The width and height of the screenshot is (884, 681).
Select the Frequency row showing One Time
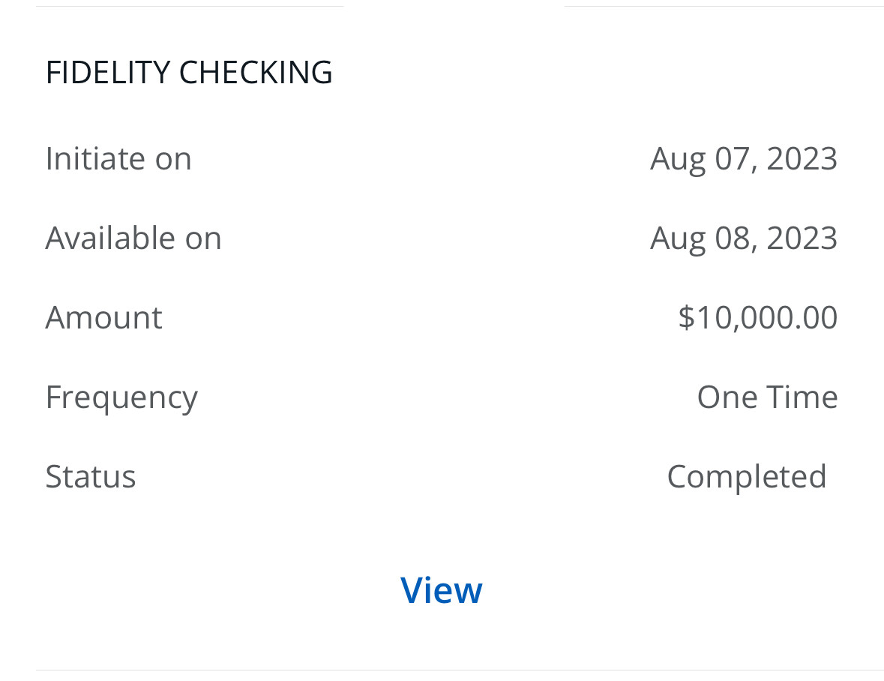click(x=442, y=396)
